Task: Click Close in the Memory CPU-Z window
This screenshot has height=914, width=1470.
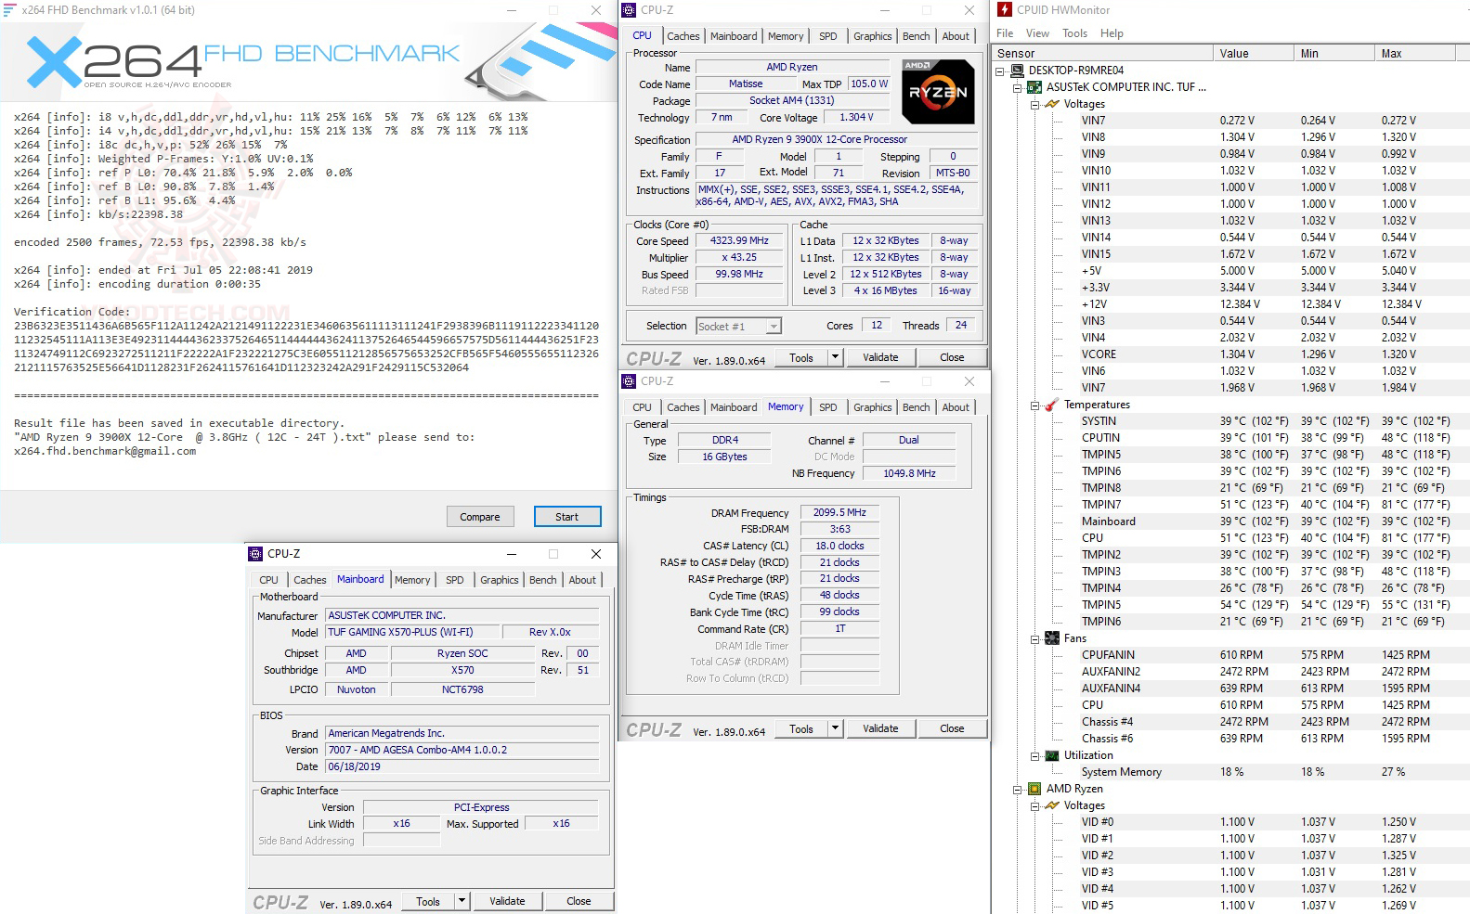Action: [x=952, y=728]
